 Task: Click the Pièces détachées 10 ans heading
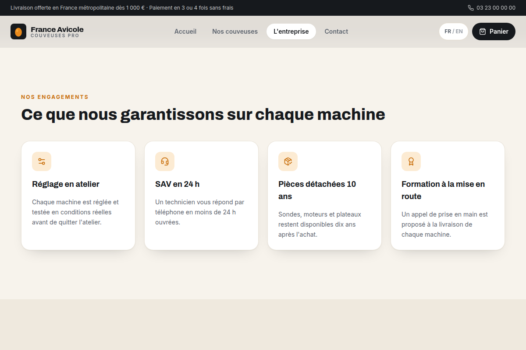click(317, 190)
